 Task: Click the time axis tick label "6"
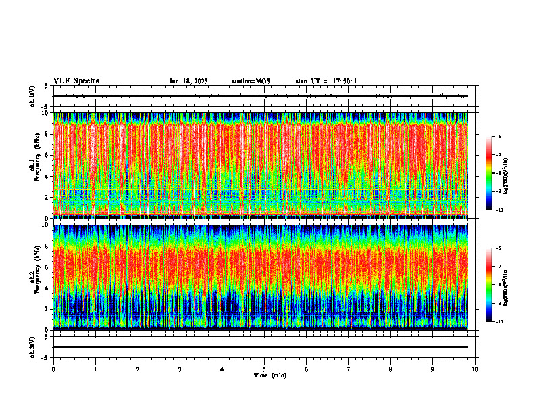pos(307,369)
